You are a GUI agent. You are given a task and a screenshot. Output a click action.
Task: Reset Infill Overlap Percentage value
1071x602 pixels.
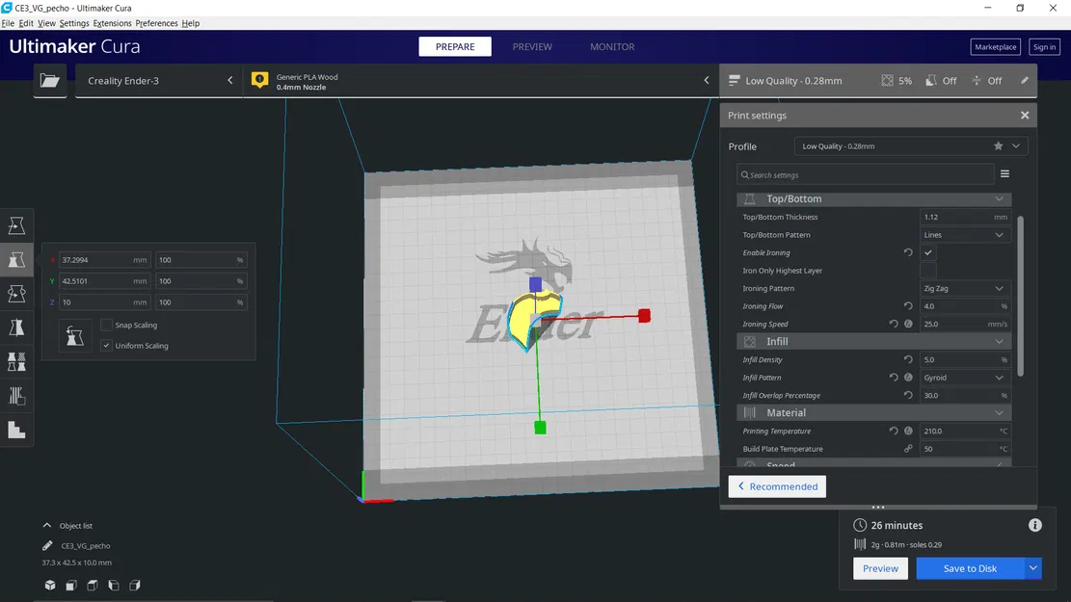(x=908, y=395)
